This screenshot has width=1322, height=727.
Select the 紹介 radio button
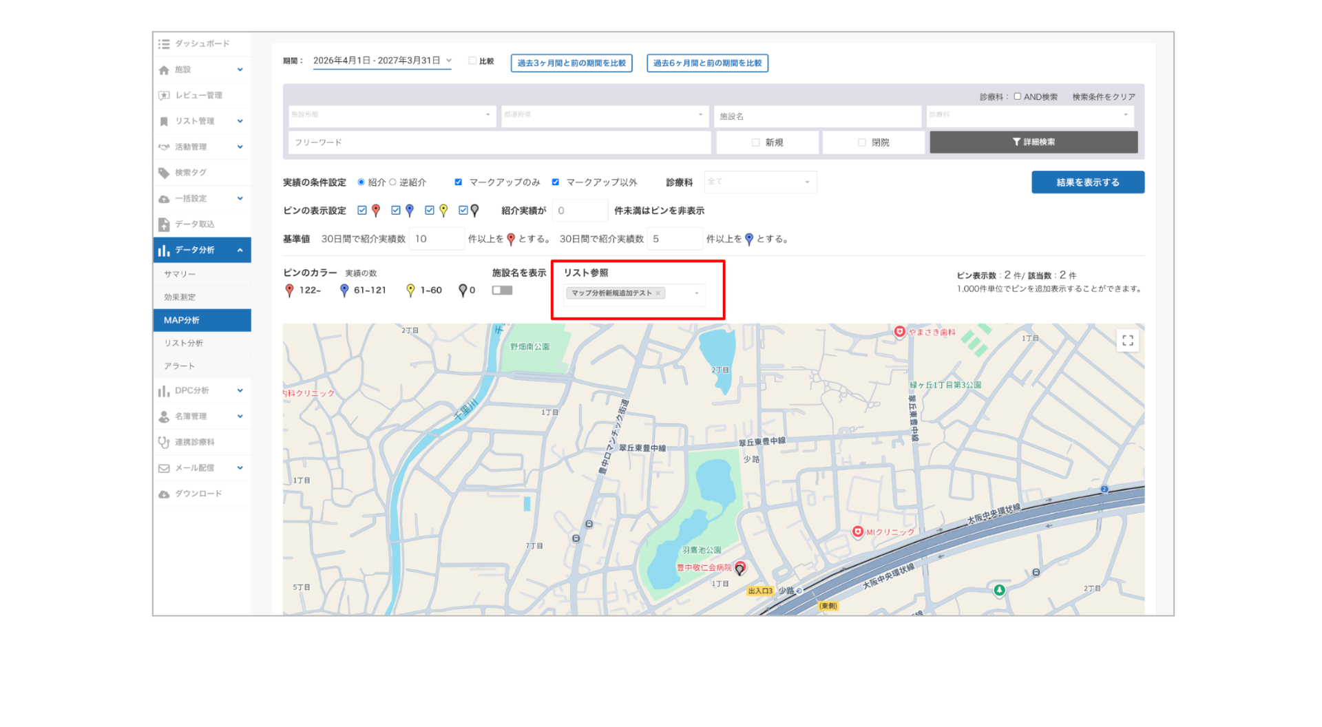pos(361,182)
